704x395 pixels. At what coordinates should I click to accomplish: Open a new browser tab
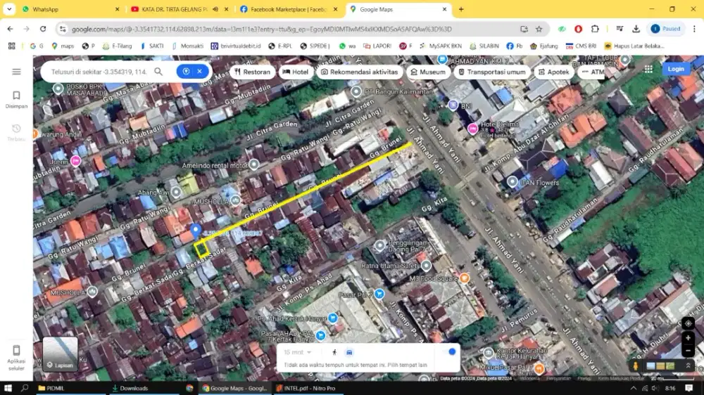461,9
